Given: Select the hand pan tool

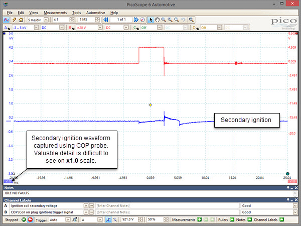Looking at the screenshot, I should (157, 20).
